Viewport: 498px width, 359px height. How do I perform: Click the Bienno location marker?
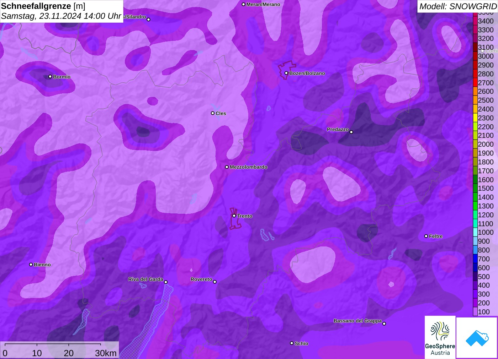31,265
